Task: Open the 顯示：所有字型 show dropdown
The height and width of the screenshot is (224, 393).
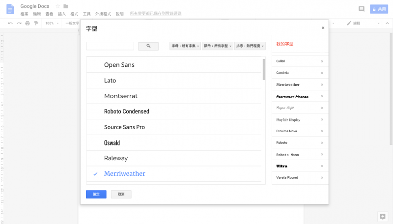Action: [218, 46]
